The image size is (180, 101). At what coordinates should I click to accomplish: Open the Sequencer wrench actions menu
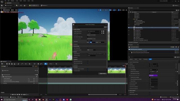(22, 64)
